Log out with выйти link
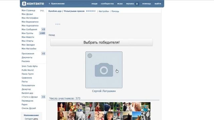The height and width of the screenshot is (120, 214). click(158, 4)
